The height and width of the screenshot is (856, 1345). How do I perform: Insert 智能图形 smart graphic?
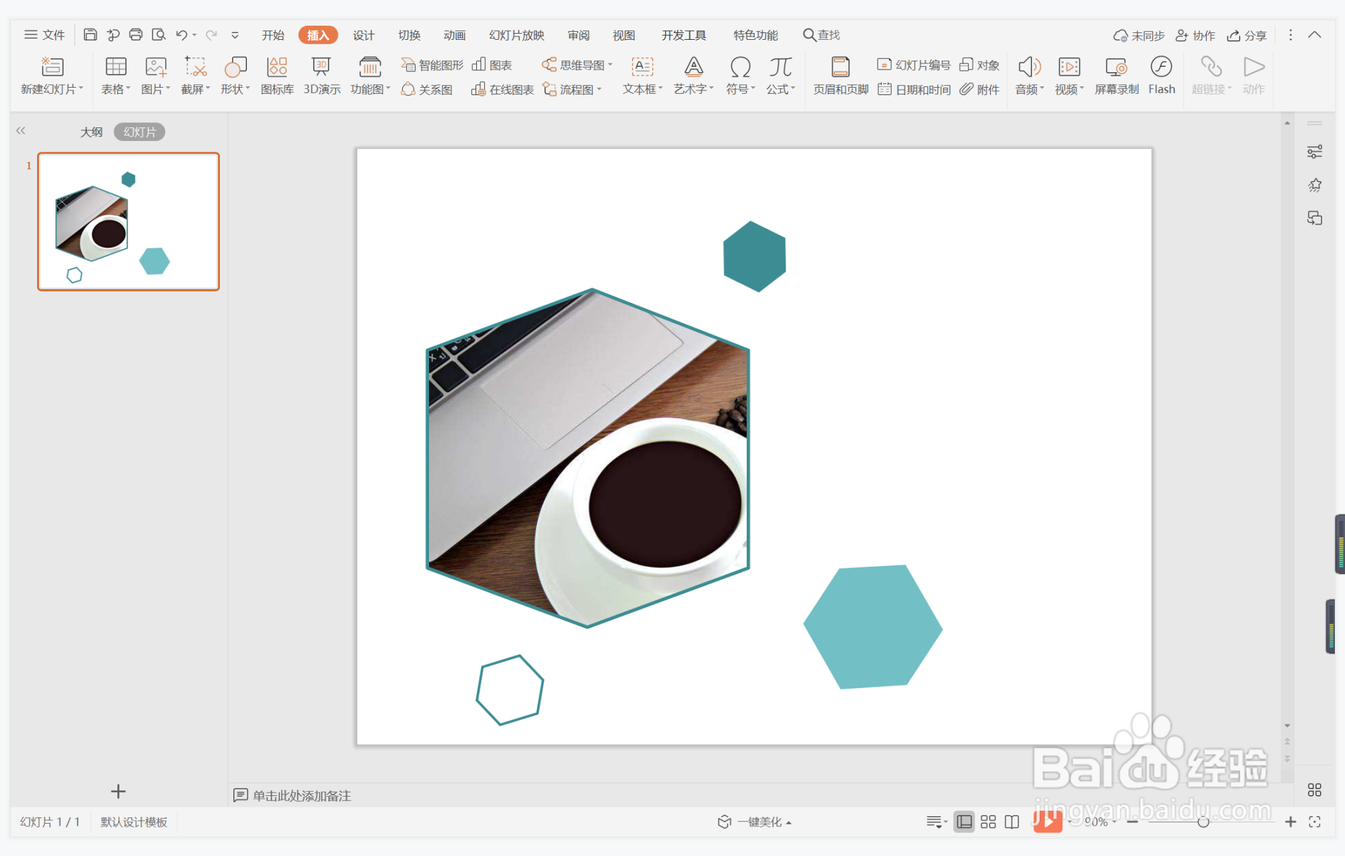pyautogui.click(x=432, y=65)
